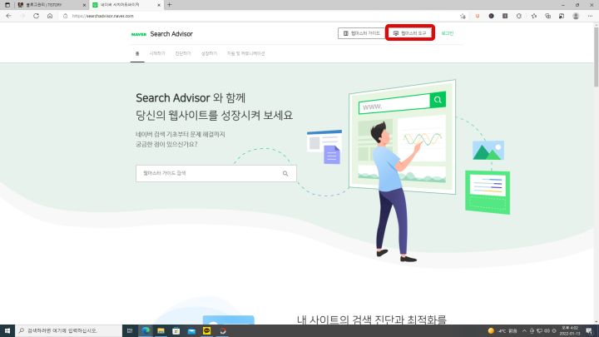The height and width of the screenshot is (337, 599).
Task: Click the magnifier icon in guide search box
Action: [x=285, y=173]
